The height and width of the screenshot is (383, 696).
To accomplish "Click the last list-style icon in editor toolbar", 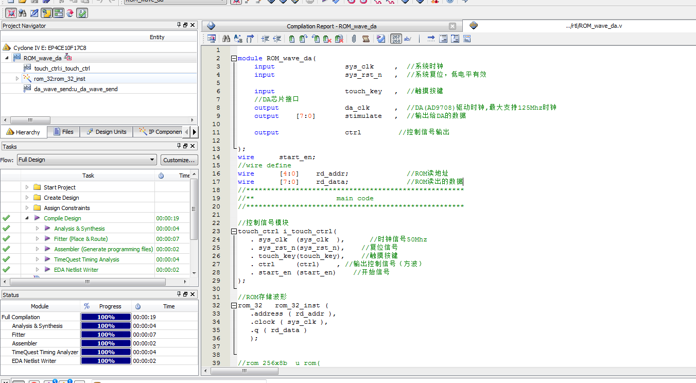I will coord(467,39).
